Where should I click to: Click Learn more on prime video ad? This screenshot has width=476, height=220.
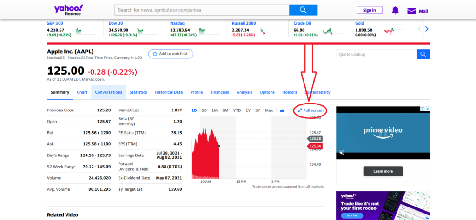pyautogui.click(x=383, y=171)
